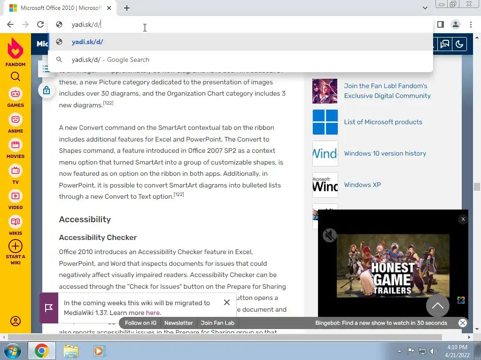Click Follow on IG button

[x=140, y=323]
